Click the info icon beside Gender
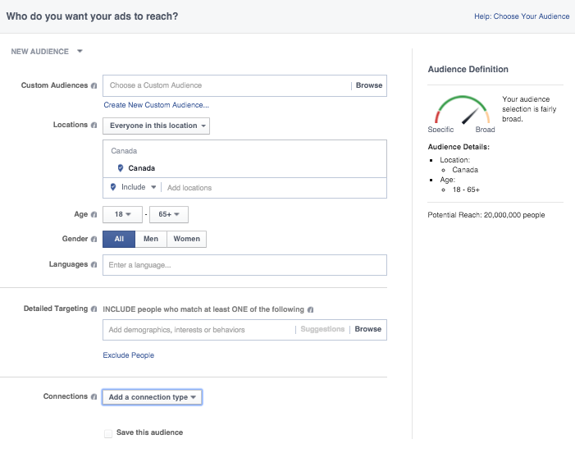Image resolution: width=575 pixels, height=462 pixels. click(x=94, y=240)
